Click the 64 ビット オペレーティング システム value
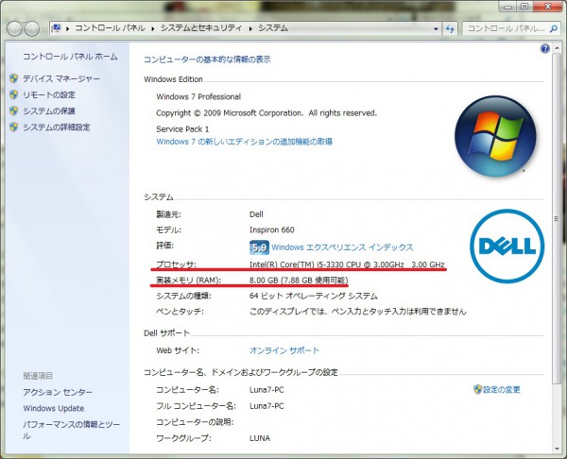 (x=314, y=296)
